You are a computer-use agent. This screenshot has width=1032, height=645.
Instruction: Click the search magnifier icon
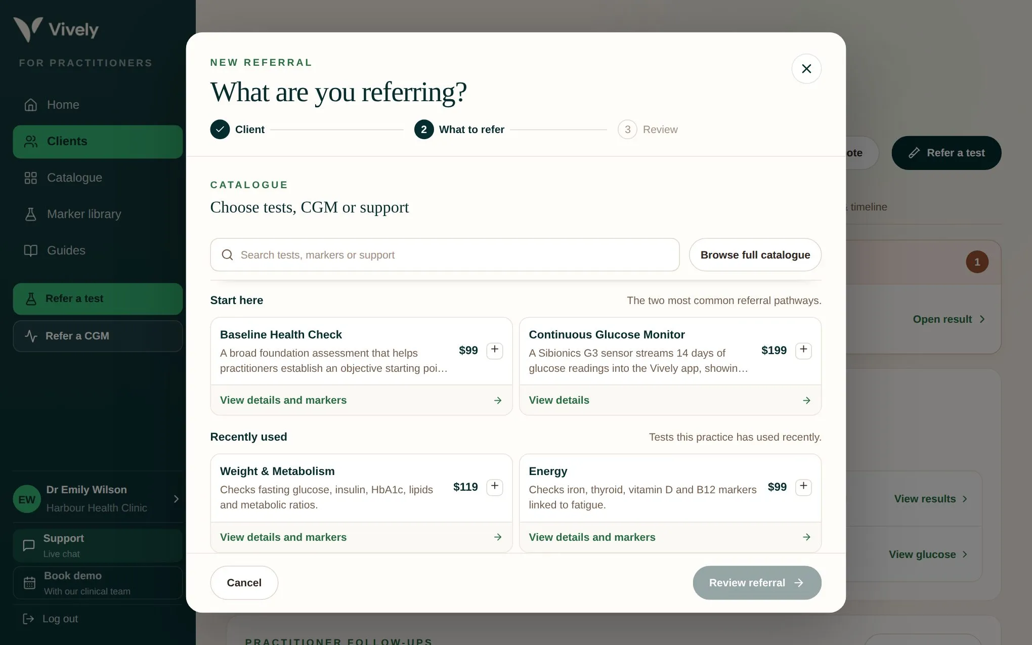(x=228, y=255)
